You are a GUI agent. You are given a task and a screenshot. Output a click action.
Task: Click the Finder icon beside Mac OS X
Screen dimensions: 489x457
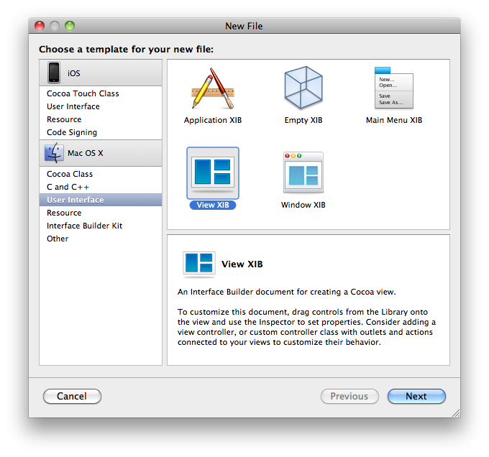tap(54, 153)
